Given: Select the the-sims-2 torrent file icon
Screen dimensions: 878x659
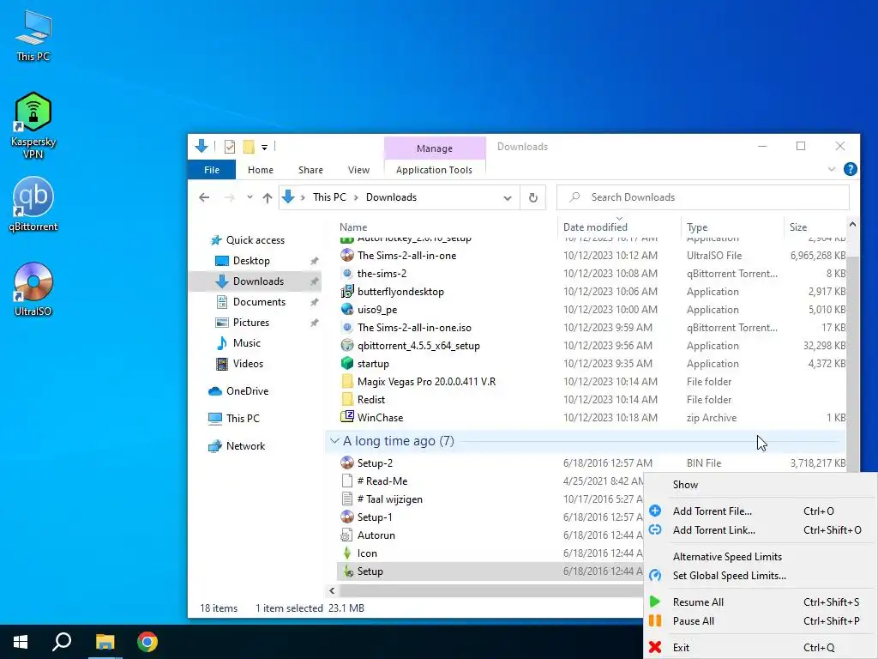Looking at the screenshot, I should [347, 274].
